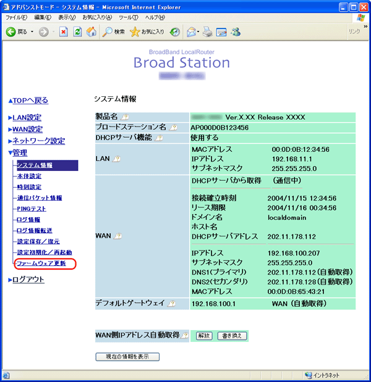Click the WAN IP address 192.168.100.207
371x382 pixels.
pyautogui.click(x=294, y=254)
